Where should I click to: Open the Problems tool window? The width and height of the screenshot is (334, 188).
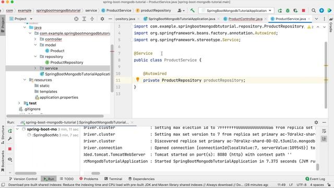[x=89, y=179]
